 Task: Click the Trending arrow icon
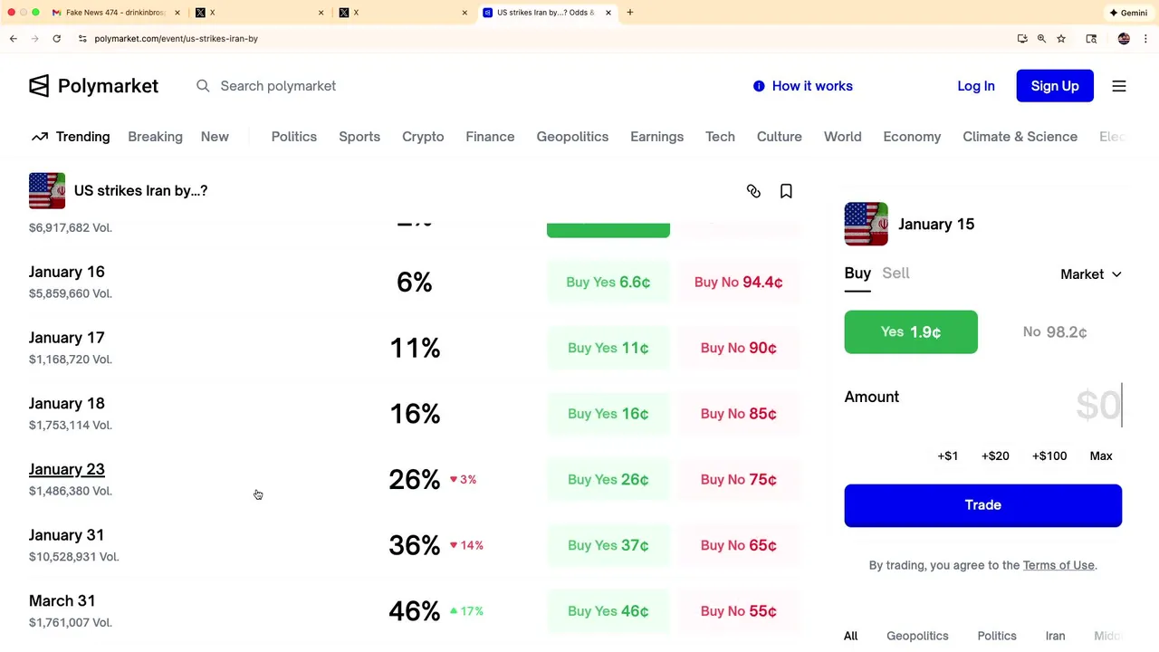coord(39,137)
